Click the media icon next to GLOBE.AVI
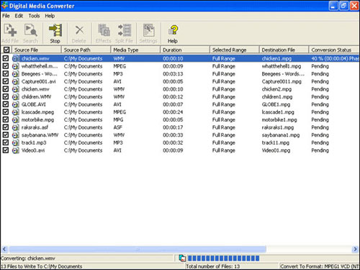 point(16,104)
